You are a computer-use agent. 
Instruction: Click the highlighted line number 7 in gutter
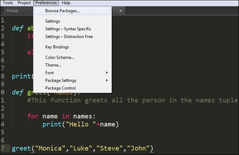pyautogui.click(x=3, y=148)
